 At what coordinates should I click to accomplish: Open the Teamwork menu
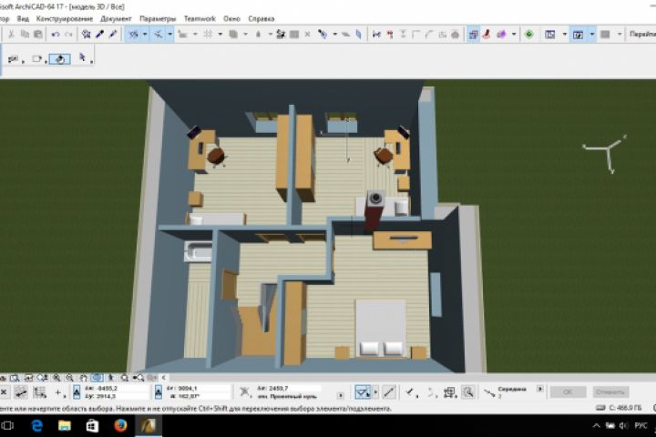coord(200,19)
